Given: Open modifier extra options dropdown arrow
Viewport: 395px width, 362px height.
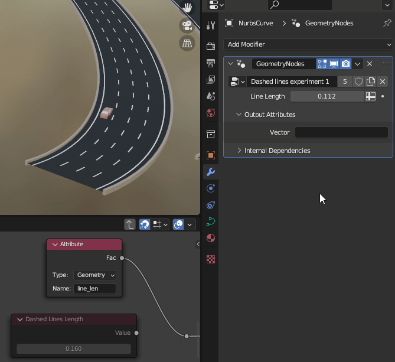Looking at the screenshot, I should [x=357, y=64].
